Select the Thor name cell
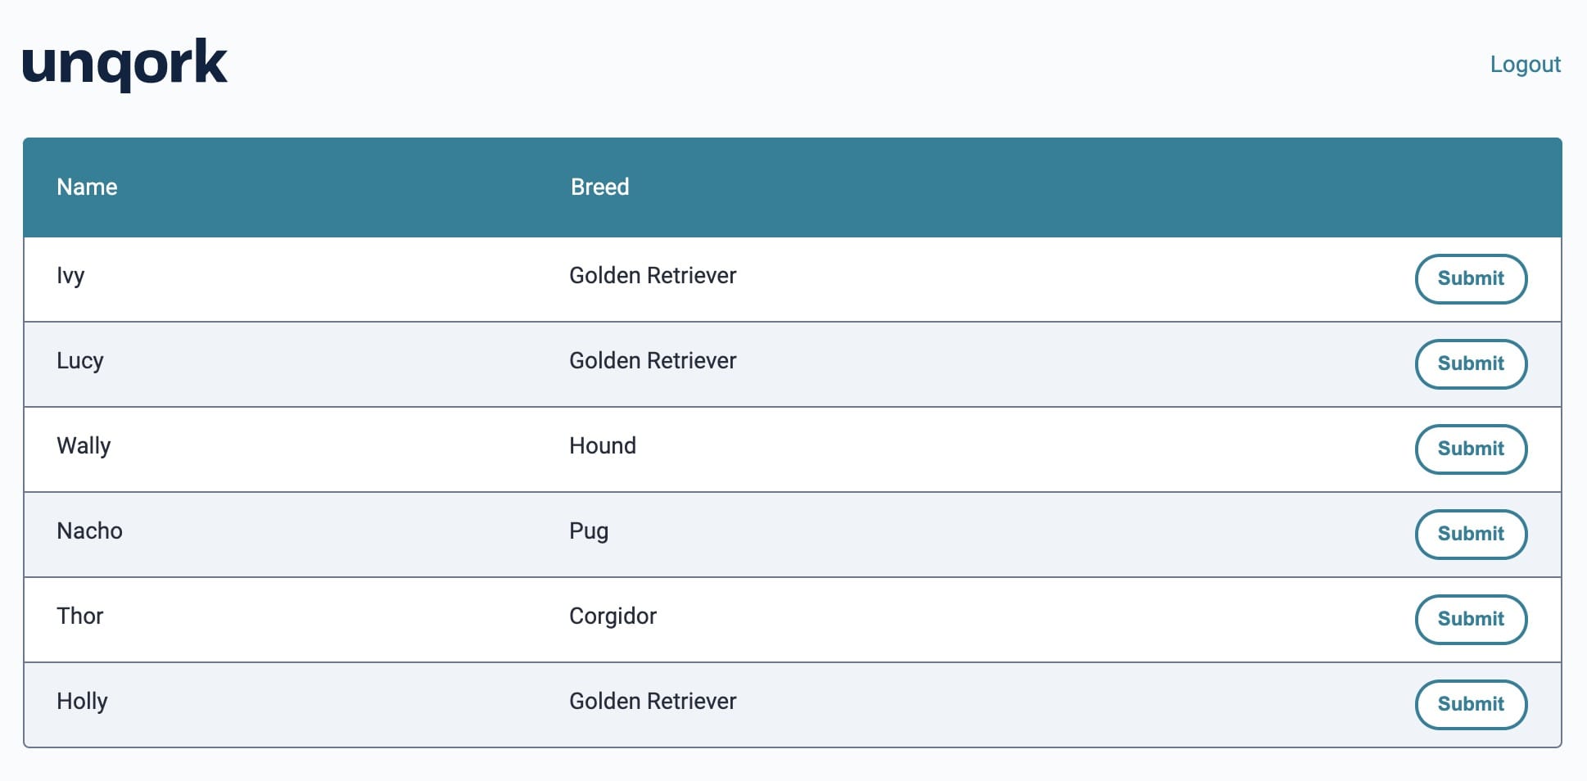This screenshot has width=1587, height=781. pyautogui.click(x=80, y=616)
